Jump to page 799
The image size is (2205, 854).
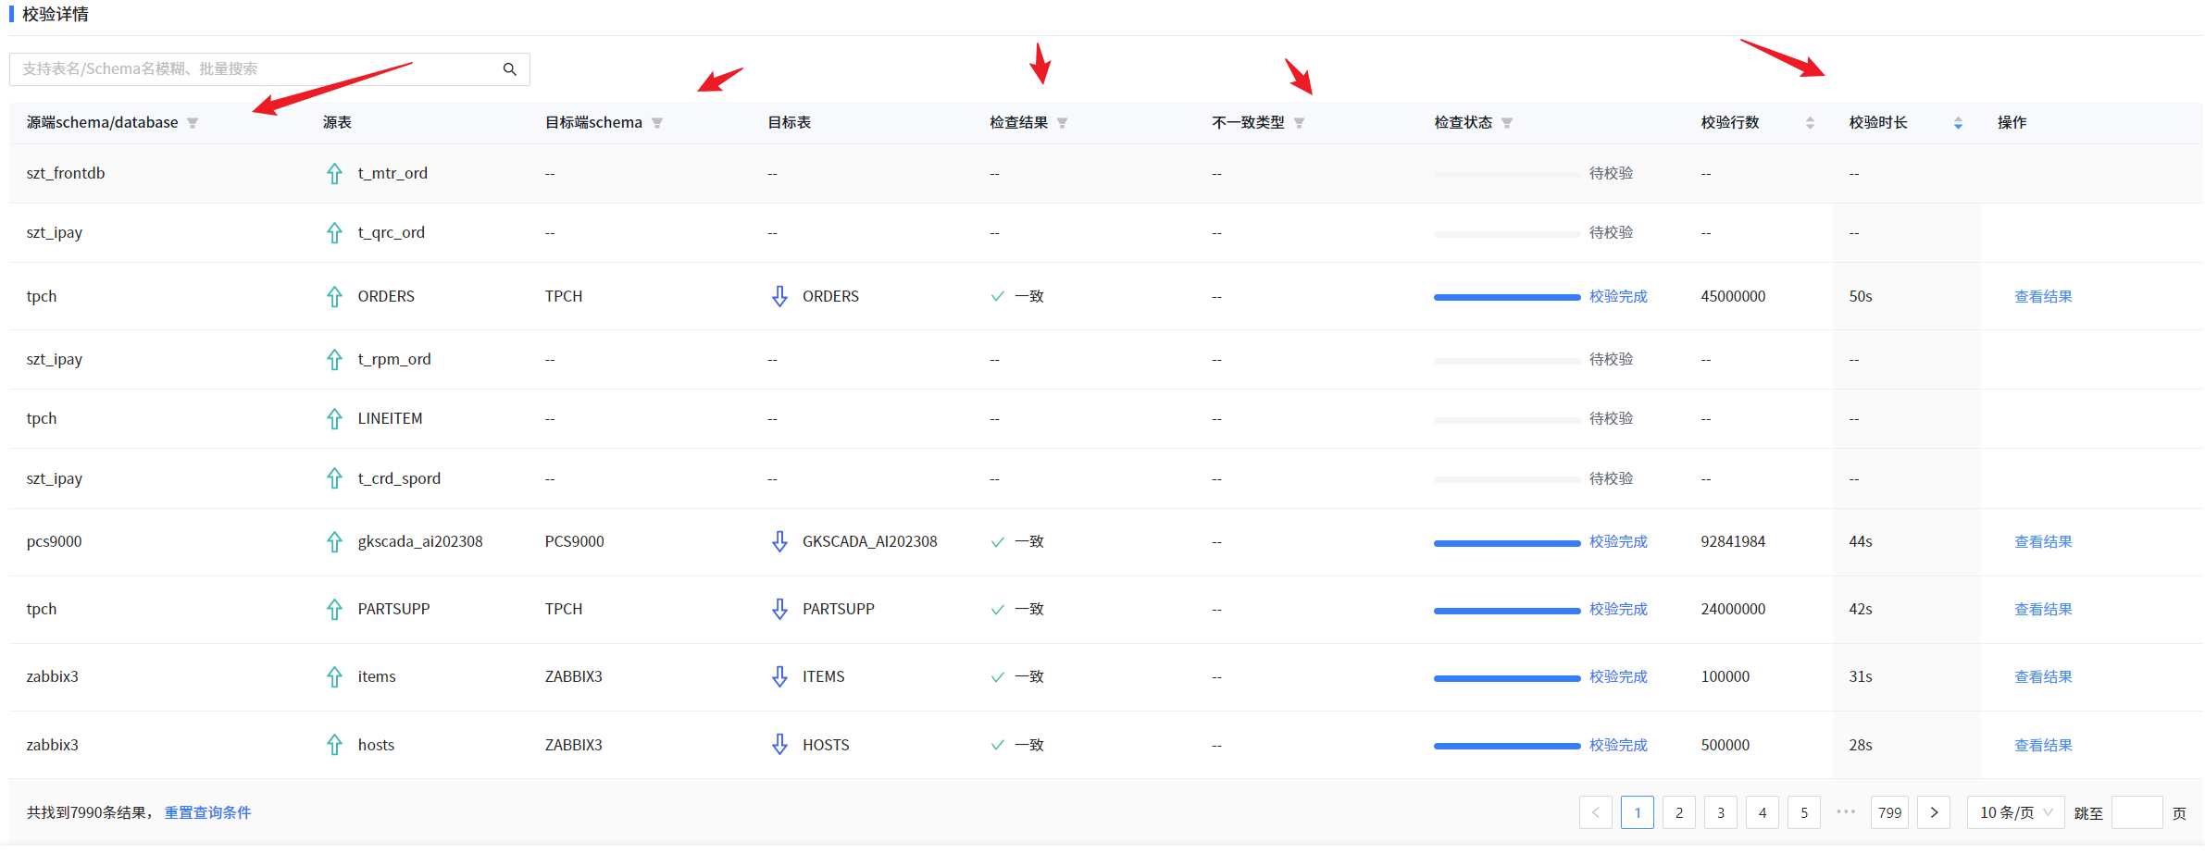pyautogui.click(x=1889, y=812)
